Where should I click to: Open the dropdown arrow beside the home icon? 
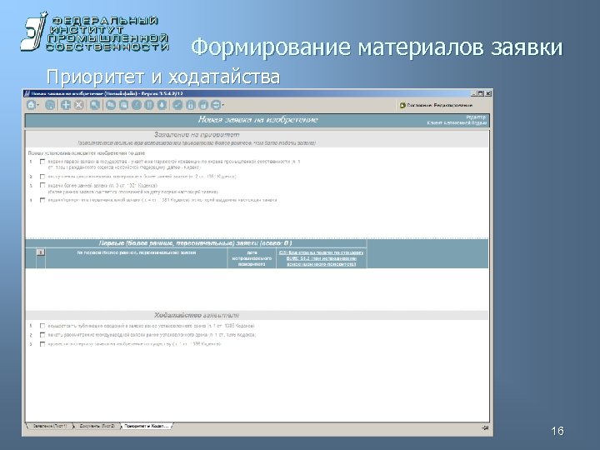(x=37, y=105)
